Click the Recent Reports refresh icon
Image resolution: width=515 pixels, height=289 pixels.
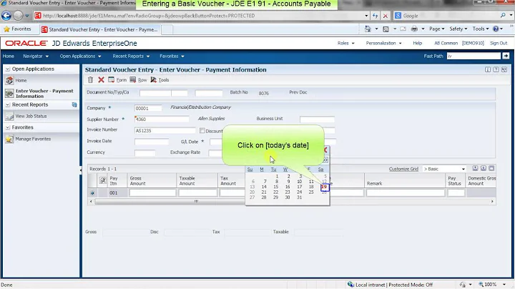coord(74,104)
